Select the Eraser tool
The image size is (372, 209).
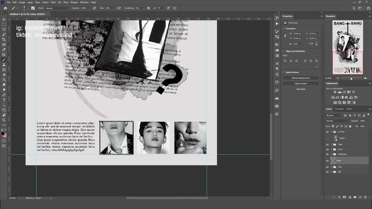click(4, 75)
